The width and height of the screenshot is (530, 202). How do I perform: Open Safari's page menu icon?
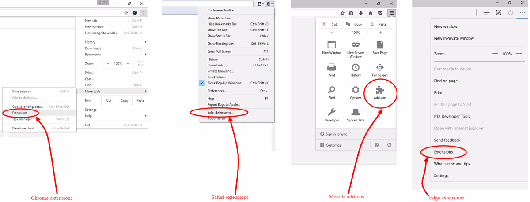coord(261,4)
